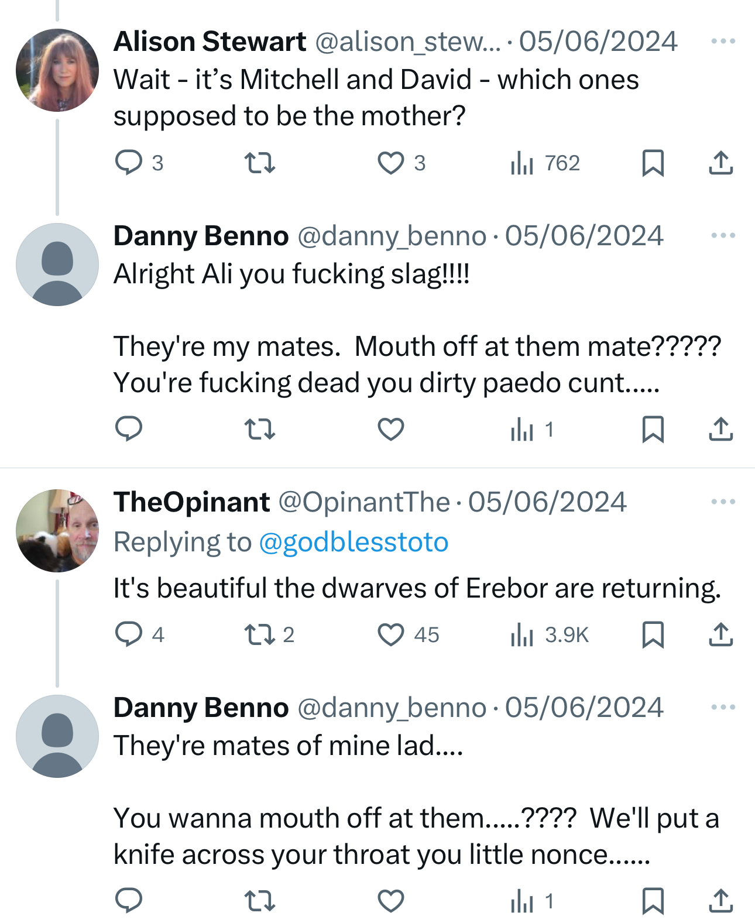The width and height of the screenshot is (755, 923).
Task: Bookmark TheOpinant's Erebor tweet
Action: click(653, 634)
